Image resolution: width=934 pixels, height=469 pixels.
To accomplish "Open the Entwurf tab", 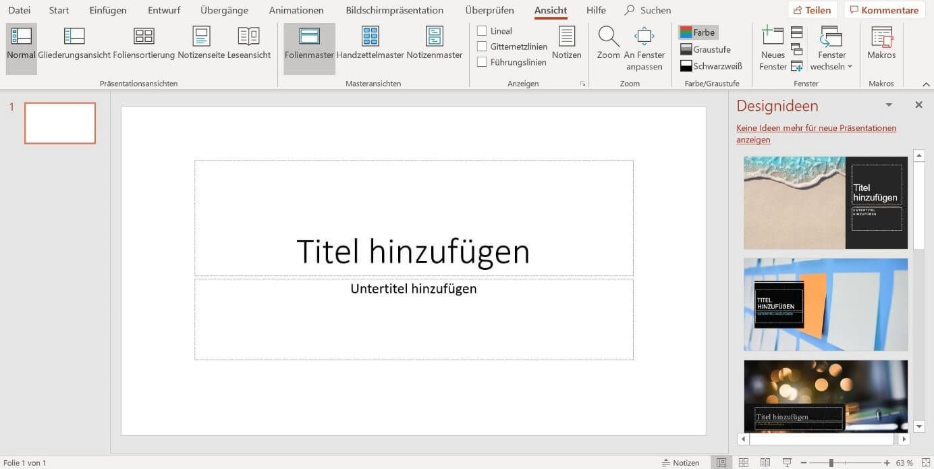I will [x=163, y=10].
